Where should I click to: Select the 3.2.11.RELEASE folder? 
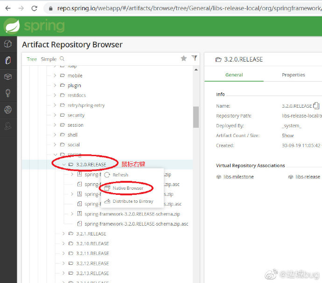coord(92,254)
